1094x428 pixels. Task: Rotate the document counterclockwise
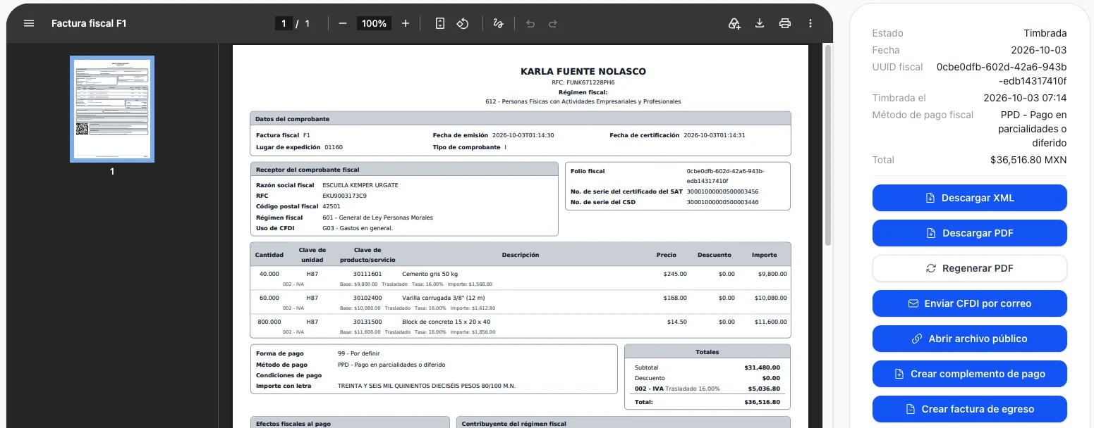[x=463, y=23]
